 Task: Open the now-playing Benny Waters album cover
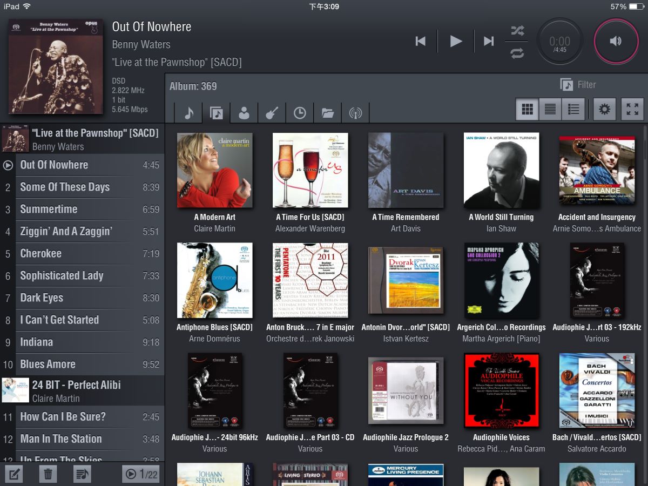coord(56,66)
